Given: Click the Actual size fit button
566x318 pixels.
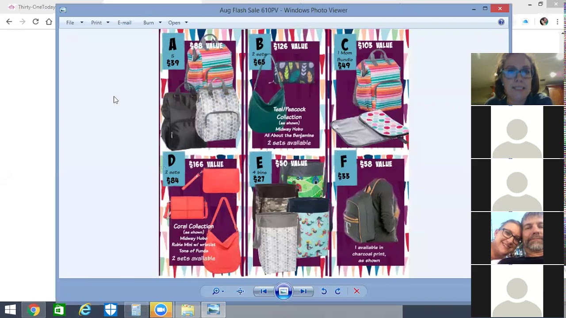Looking at the screenshot, I should click(x=240, y=291).
